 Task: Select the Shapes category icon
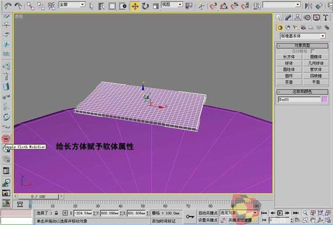pyautogui.click(x=288, y=28)
